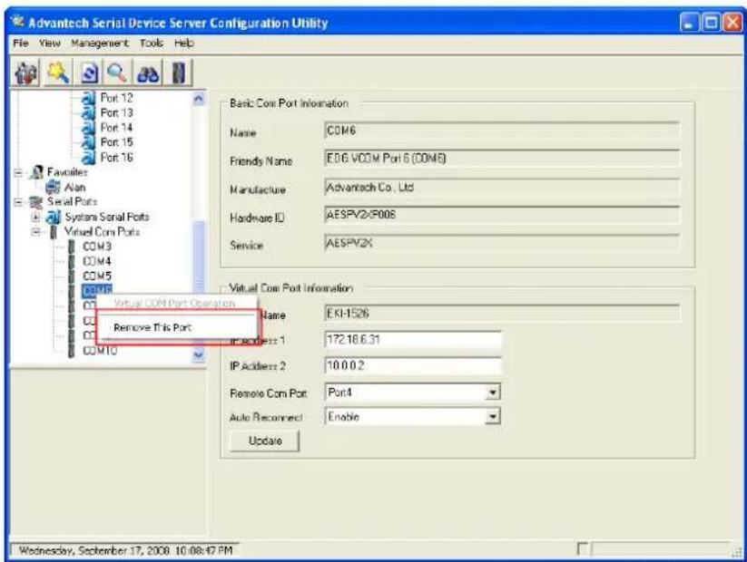747x562 pixels.
Task: Click the wand with star toolbar icon
Action: [58, 73]
